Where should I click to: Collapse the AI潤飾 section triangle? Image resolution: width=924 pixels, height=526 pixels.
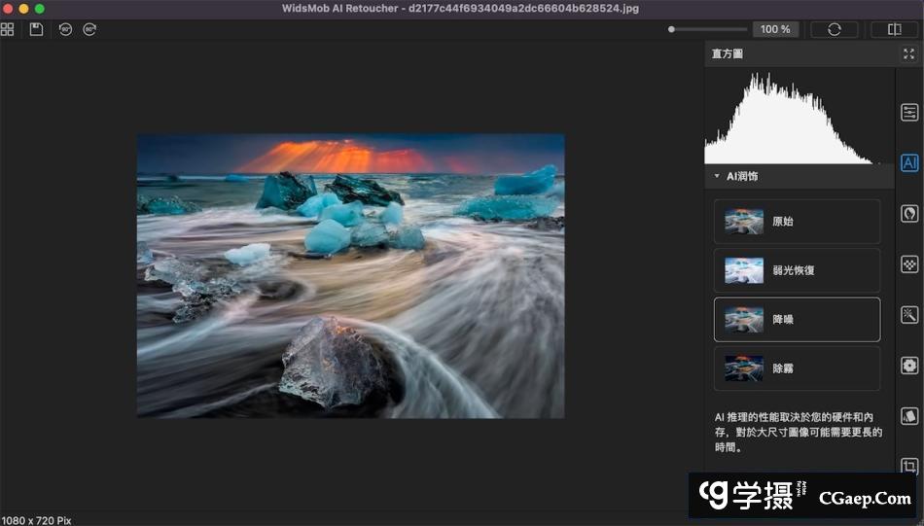[717, 176]
